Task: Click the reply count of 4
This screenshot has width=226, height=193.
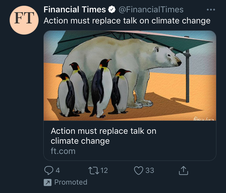Action: 58,170
